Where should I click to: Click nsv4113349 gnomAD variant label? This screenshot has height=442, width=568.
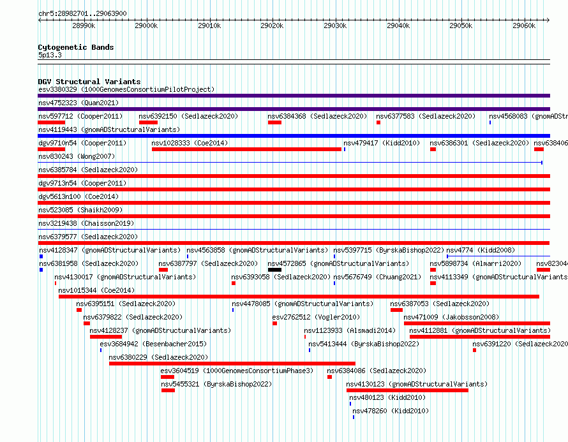click(499, 277)
